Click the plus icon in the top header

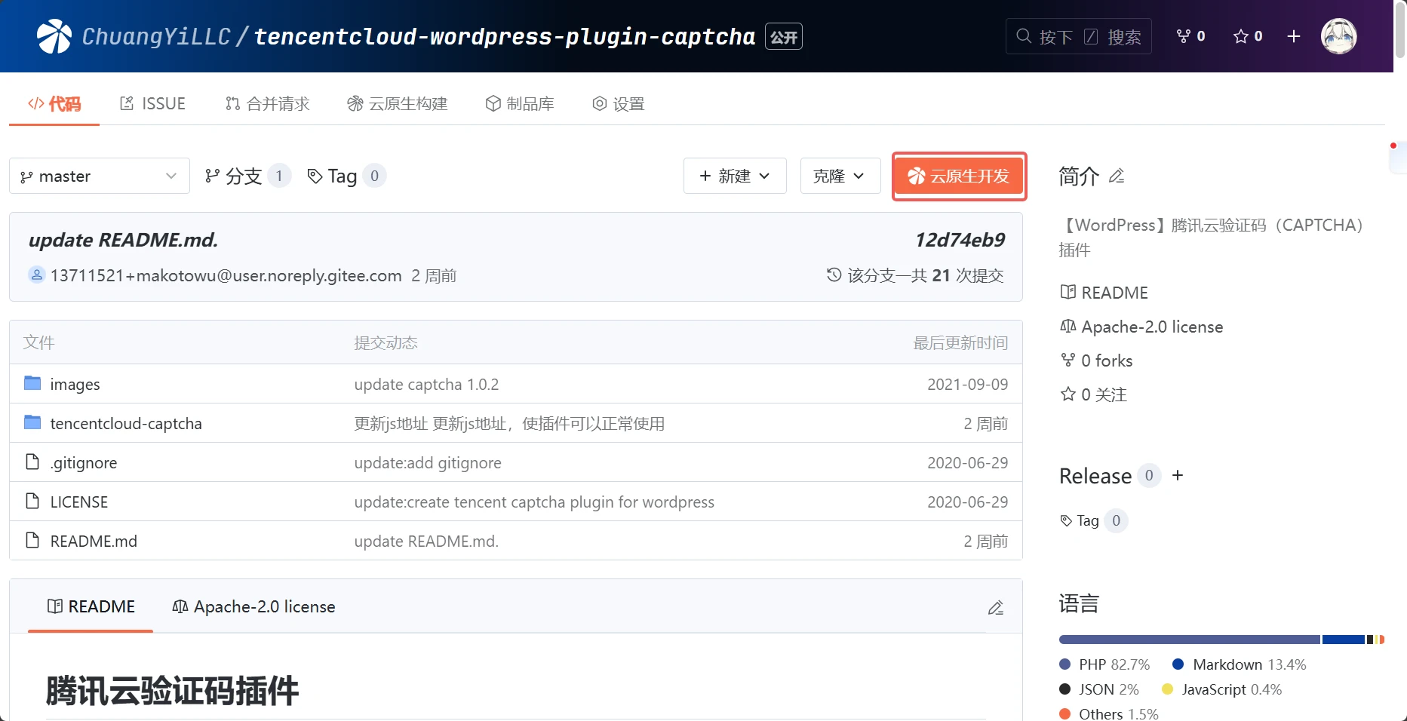tap(1294, 36)
